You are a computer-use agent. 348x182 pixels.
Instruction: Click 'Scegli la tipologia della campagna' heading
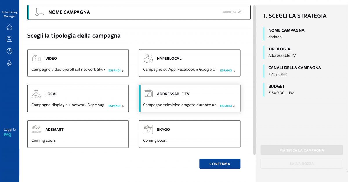tap(74, 36)
